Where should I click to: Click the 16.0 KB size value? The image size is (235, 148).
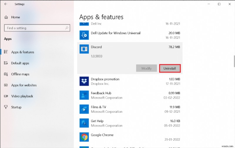click(x=175, y=121)
